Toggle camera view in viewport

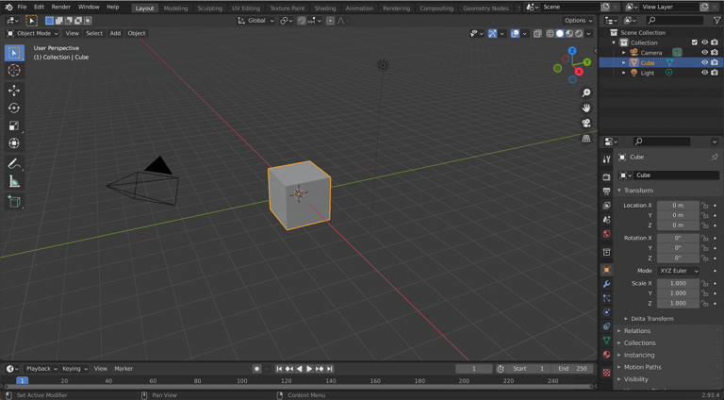[586, 123]
